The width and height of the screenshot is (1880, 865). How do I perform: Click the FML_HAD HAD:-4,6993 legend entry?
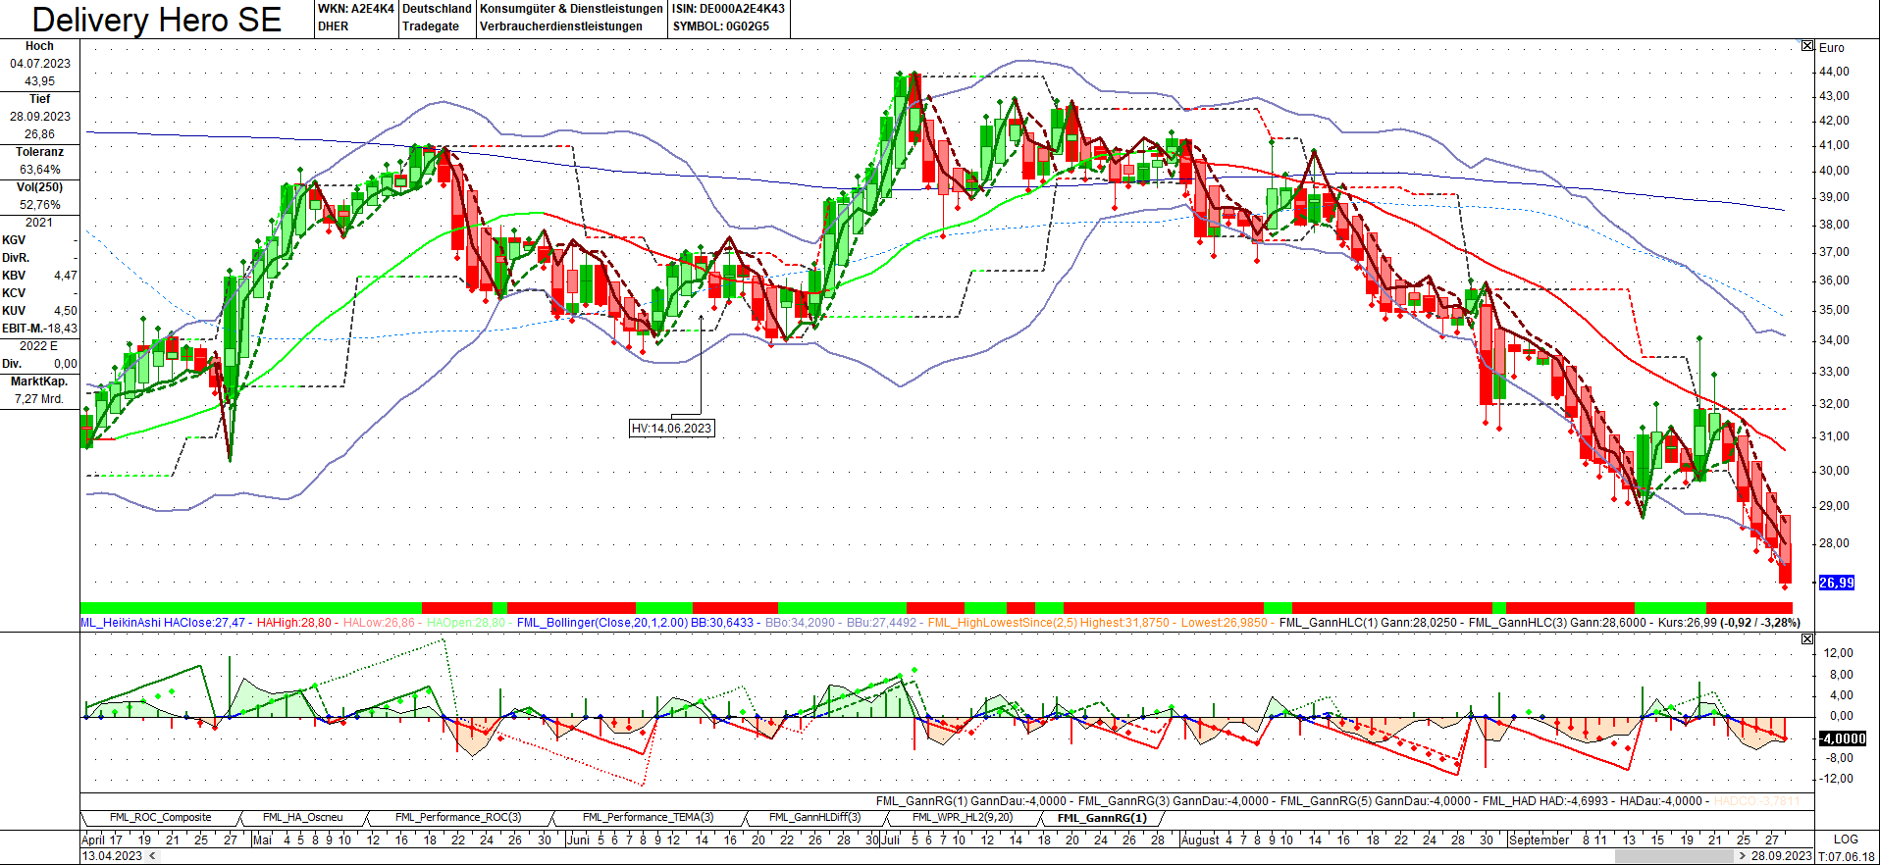[1545, 801]
